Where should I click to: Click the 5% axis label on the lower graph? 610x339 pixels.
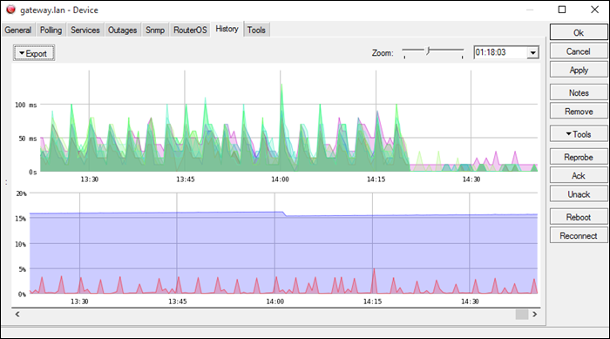click(x=22, y=269)
